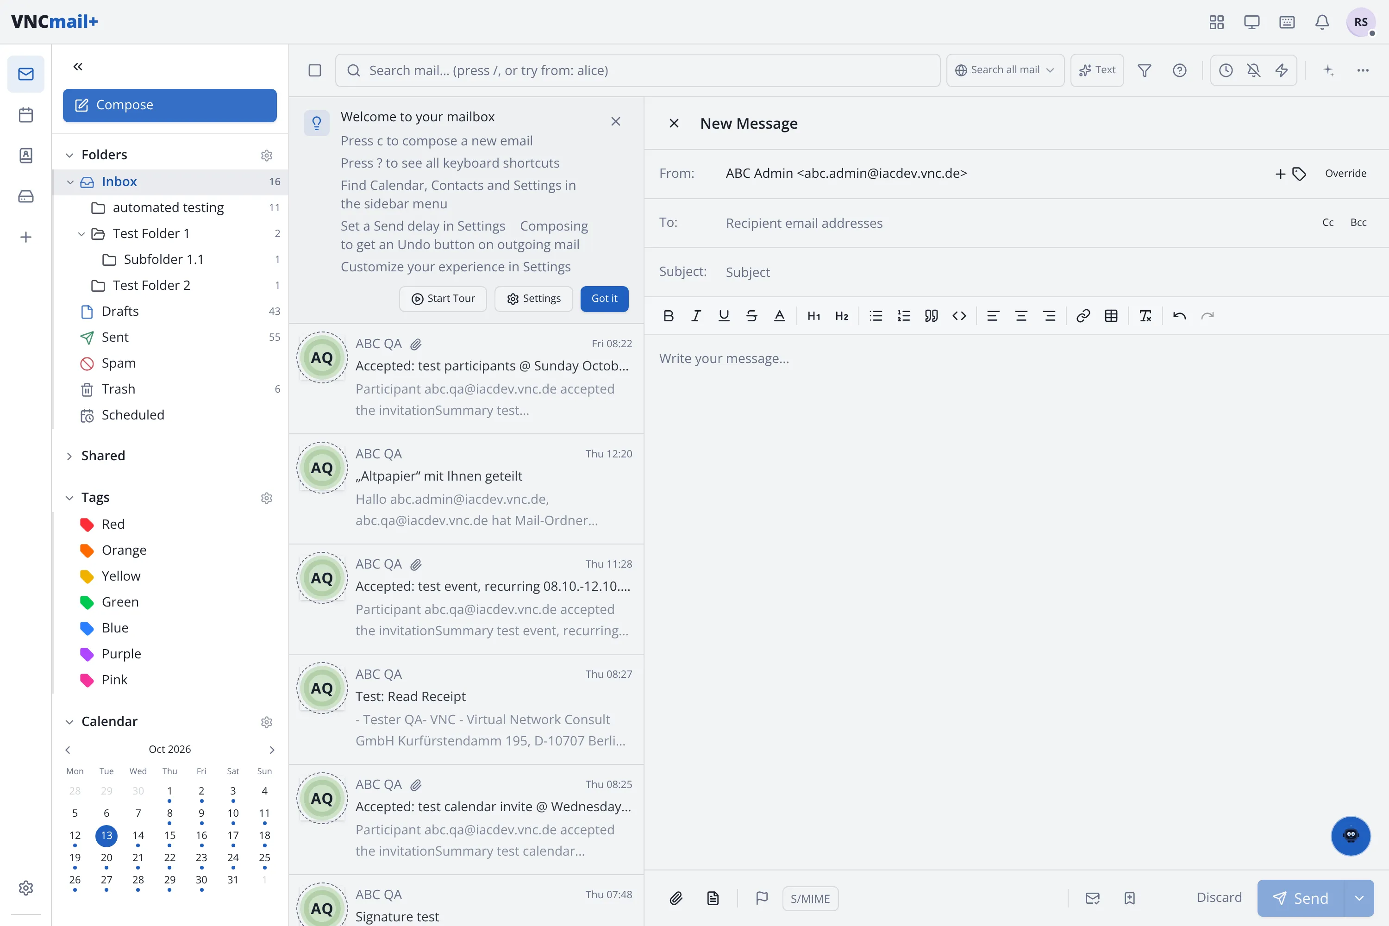Open Contacts from left sidebar
1389x926 pixels.
coord(26,155)
